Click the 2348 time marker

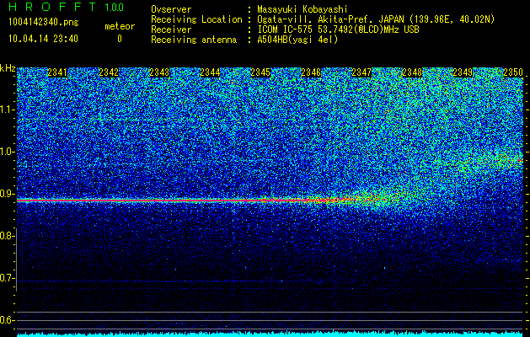coord(412,72)
